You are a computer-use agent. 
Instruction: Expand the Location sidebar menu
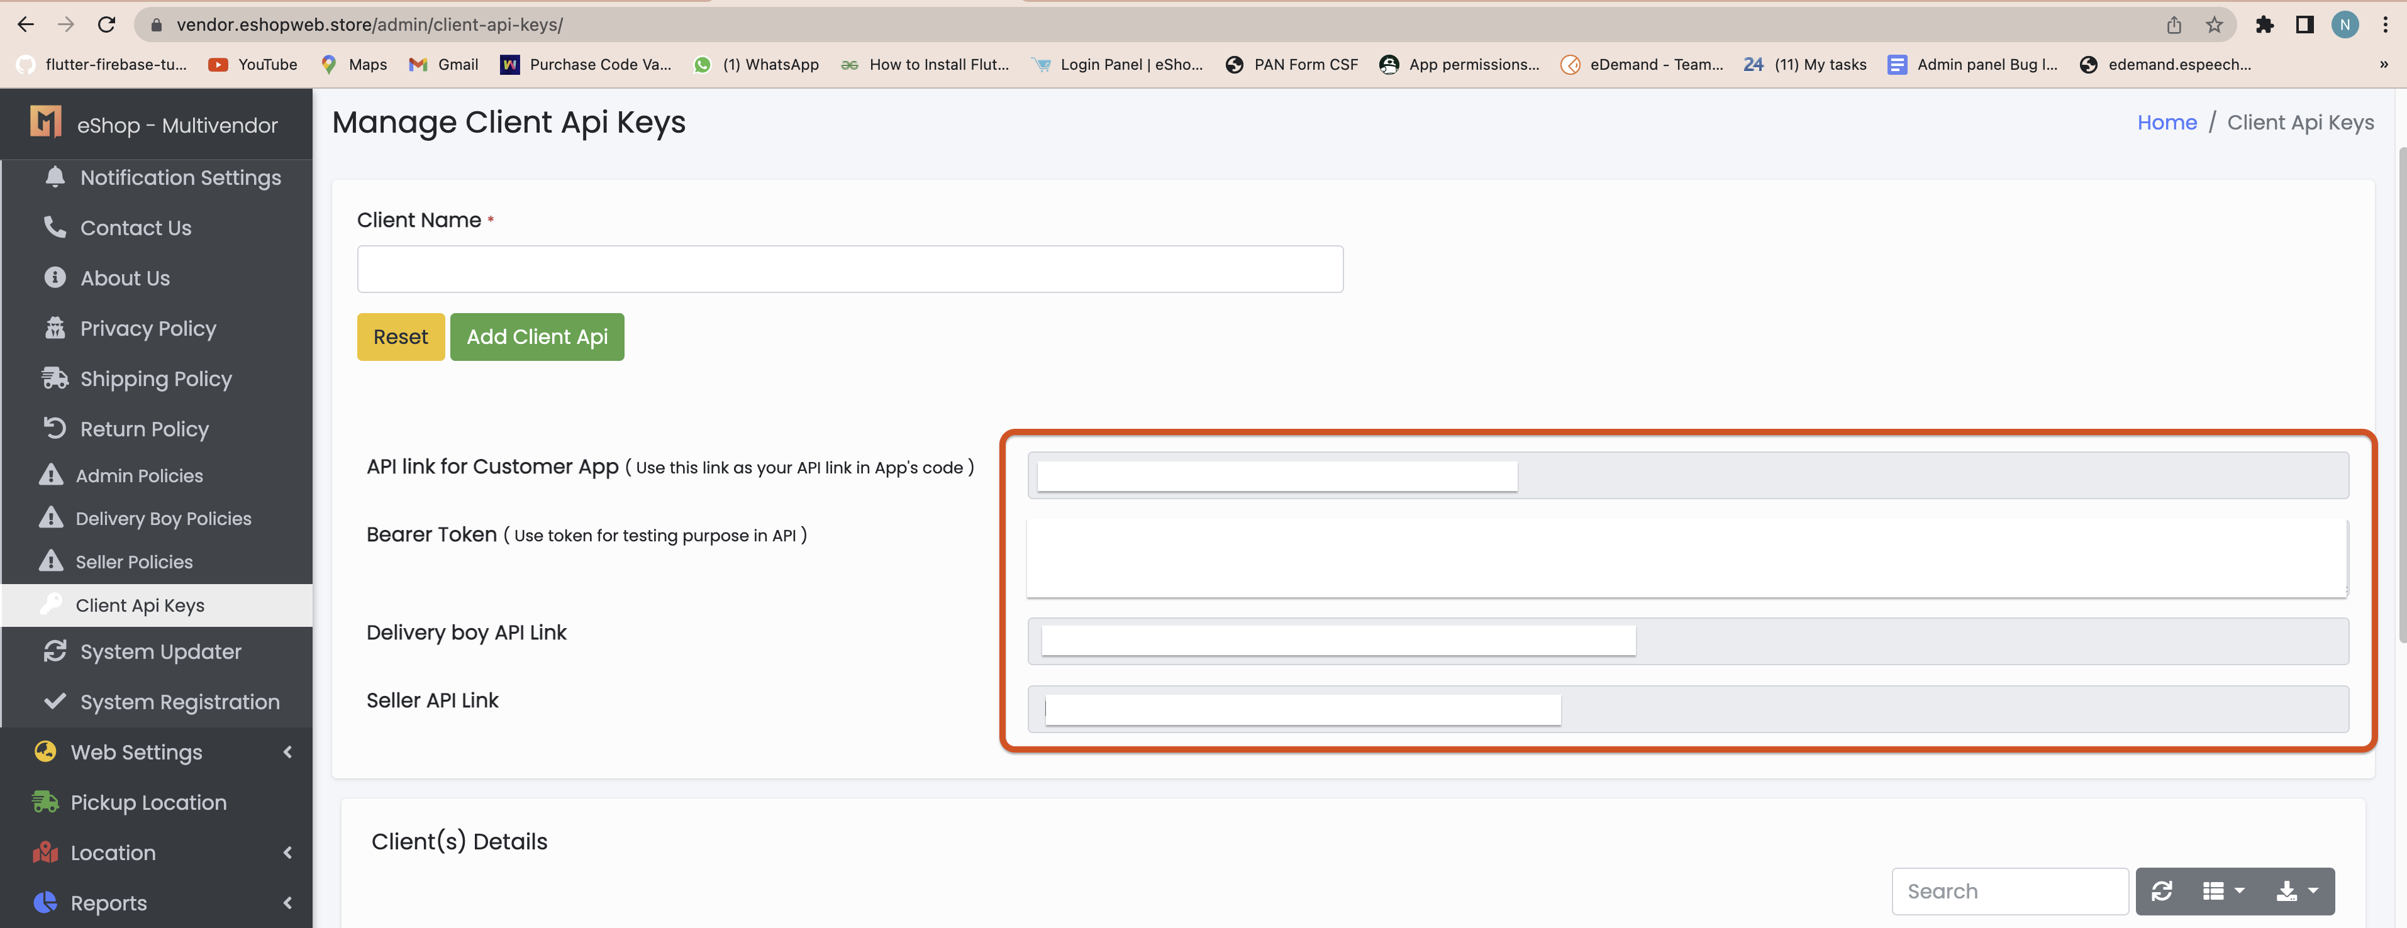pos(113,853)
